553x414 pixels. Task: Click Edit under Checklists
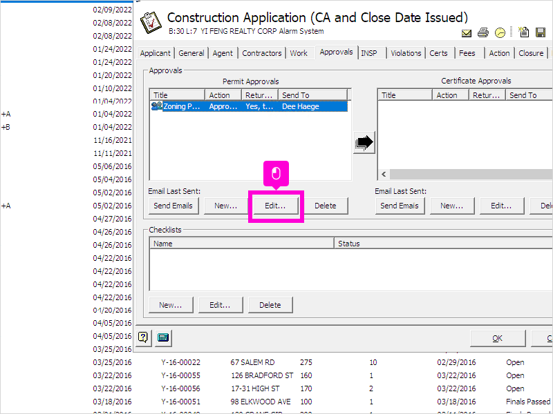coord(220,305)
